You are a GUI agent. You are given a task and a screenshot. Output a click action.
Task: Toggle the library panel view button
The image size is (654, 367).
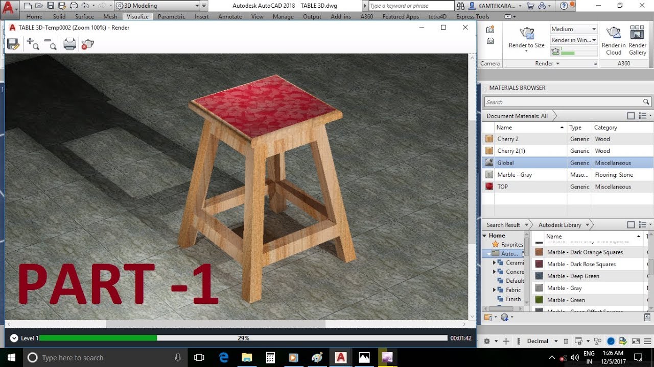click(631, 225)
